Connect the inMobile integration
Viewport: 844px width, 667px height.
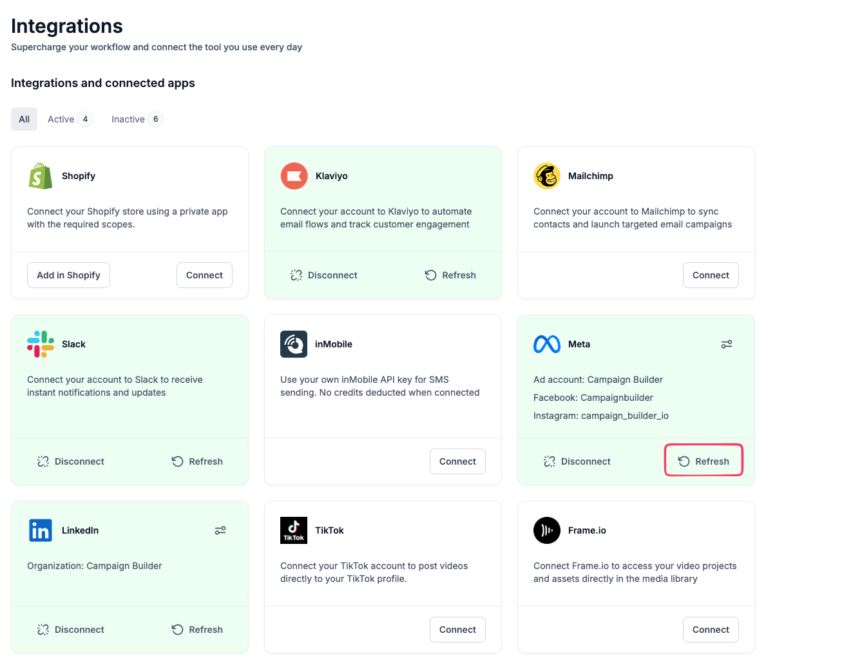coord(457,461)
